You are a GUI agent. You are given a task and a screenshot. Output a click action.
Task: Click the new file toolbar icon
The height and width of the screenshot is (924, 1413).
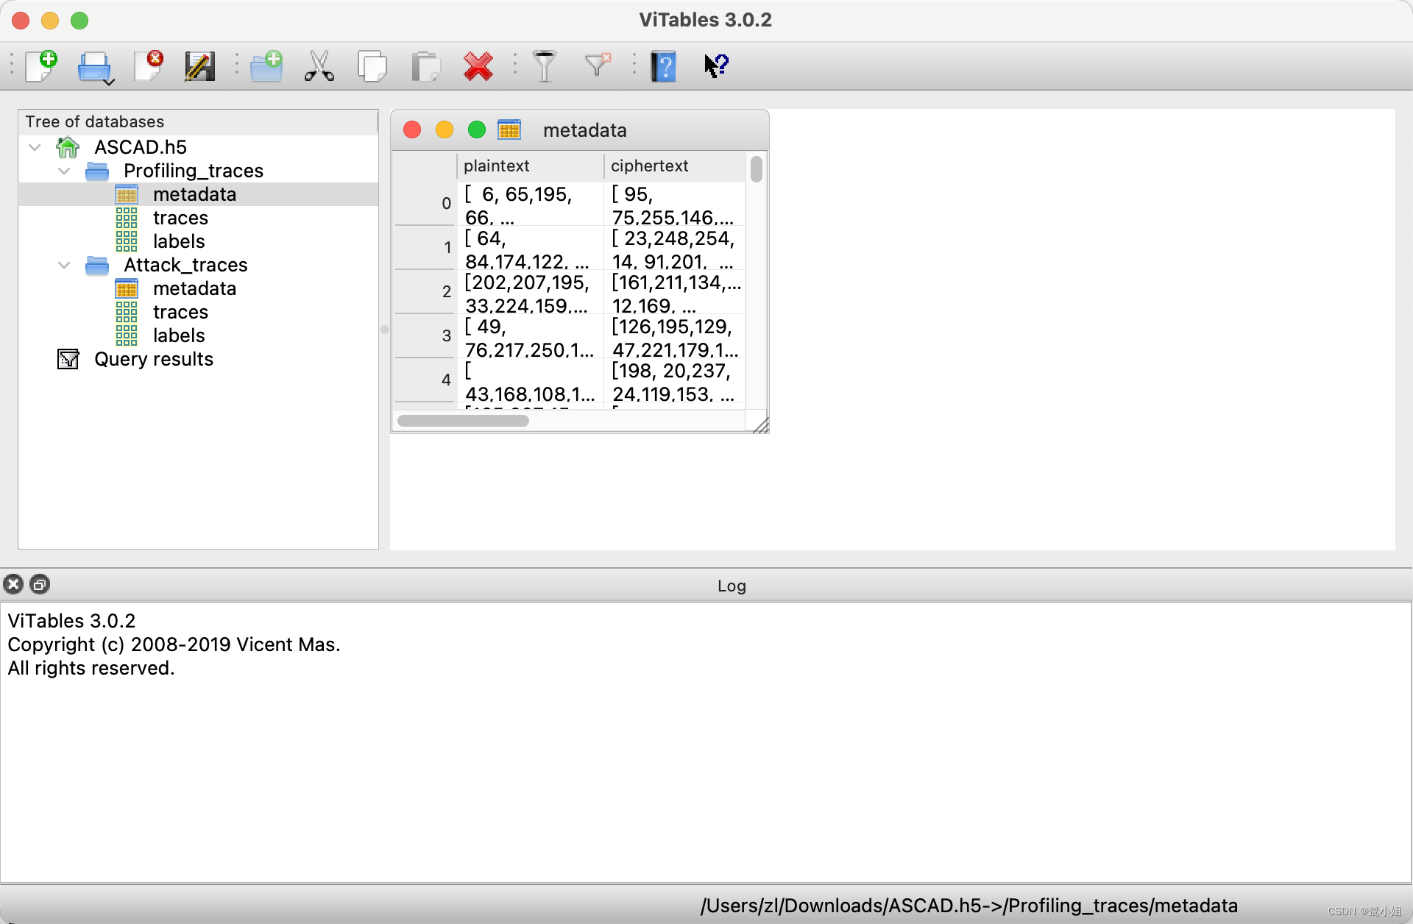[41, 66]
